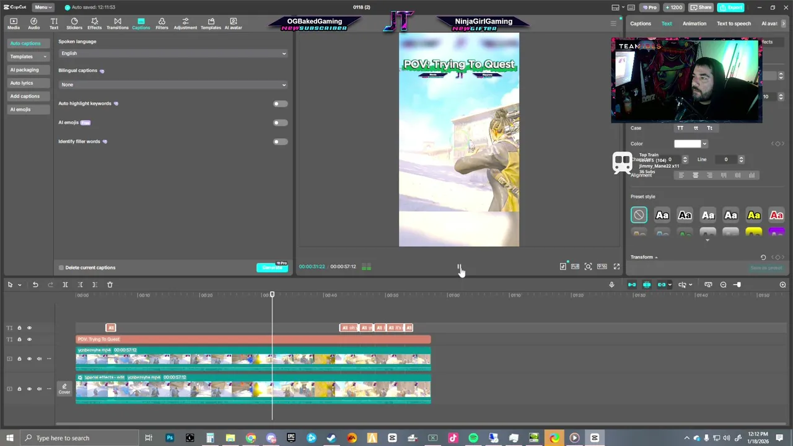Screen dimensions: 793x446
Task: Toggle AI emojis switch
Action: tap(280, 123)
